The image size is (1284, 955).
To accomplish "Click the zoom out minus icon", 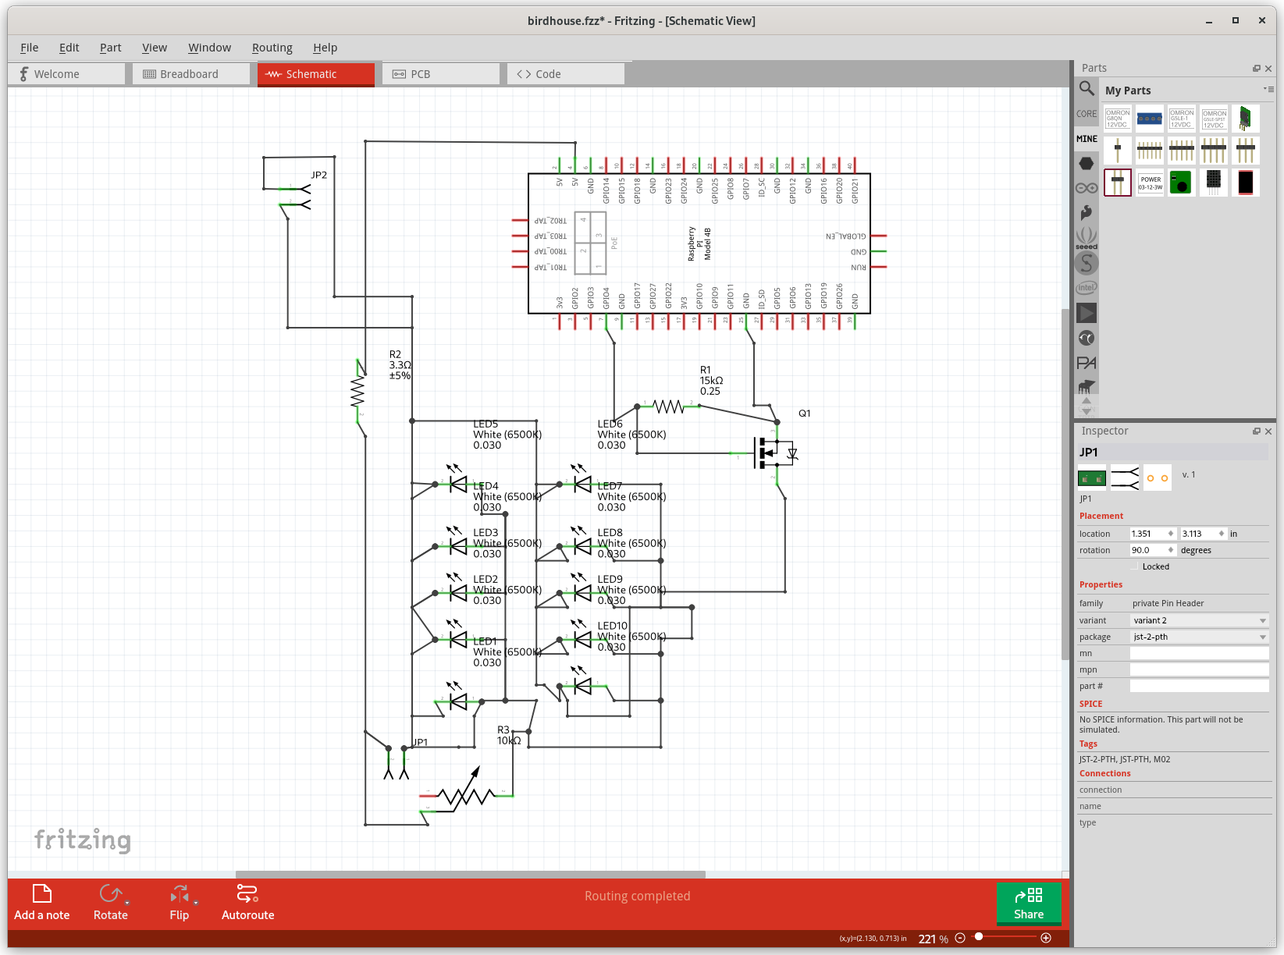I will (960, 938).
